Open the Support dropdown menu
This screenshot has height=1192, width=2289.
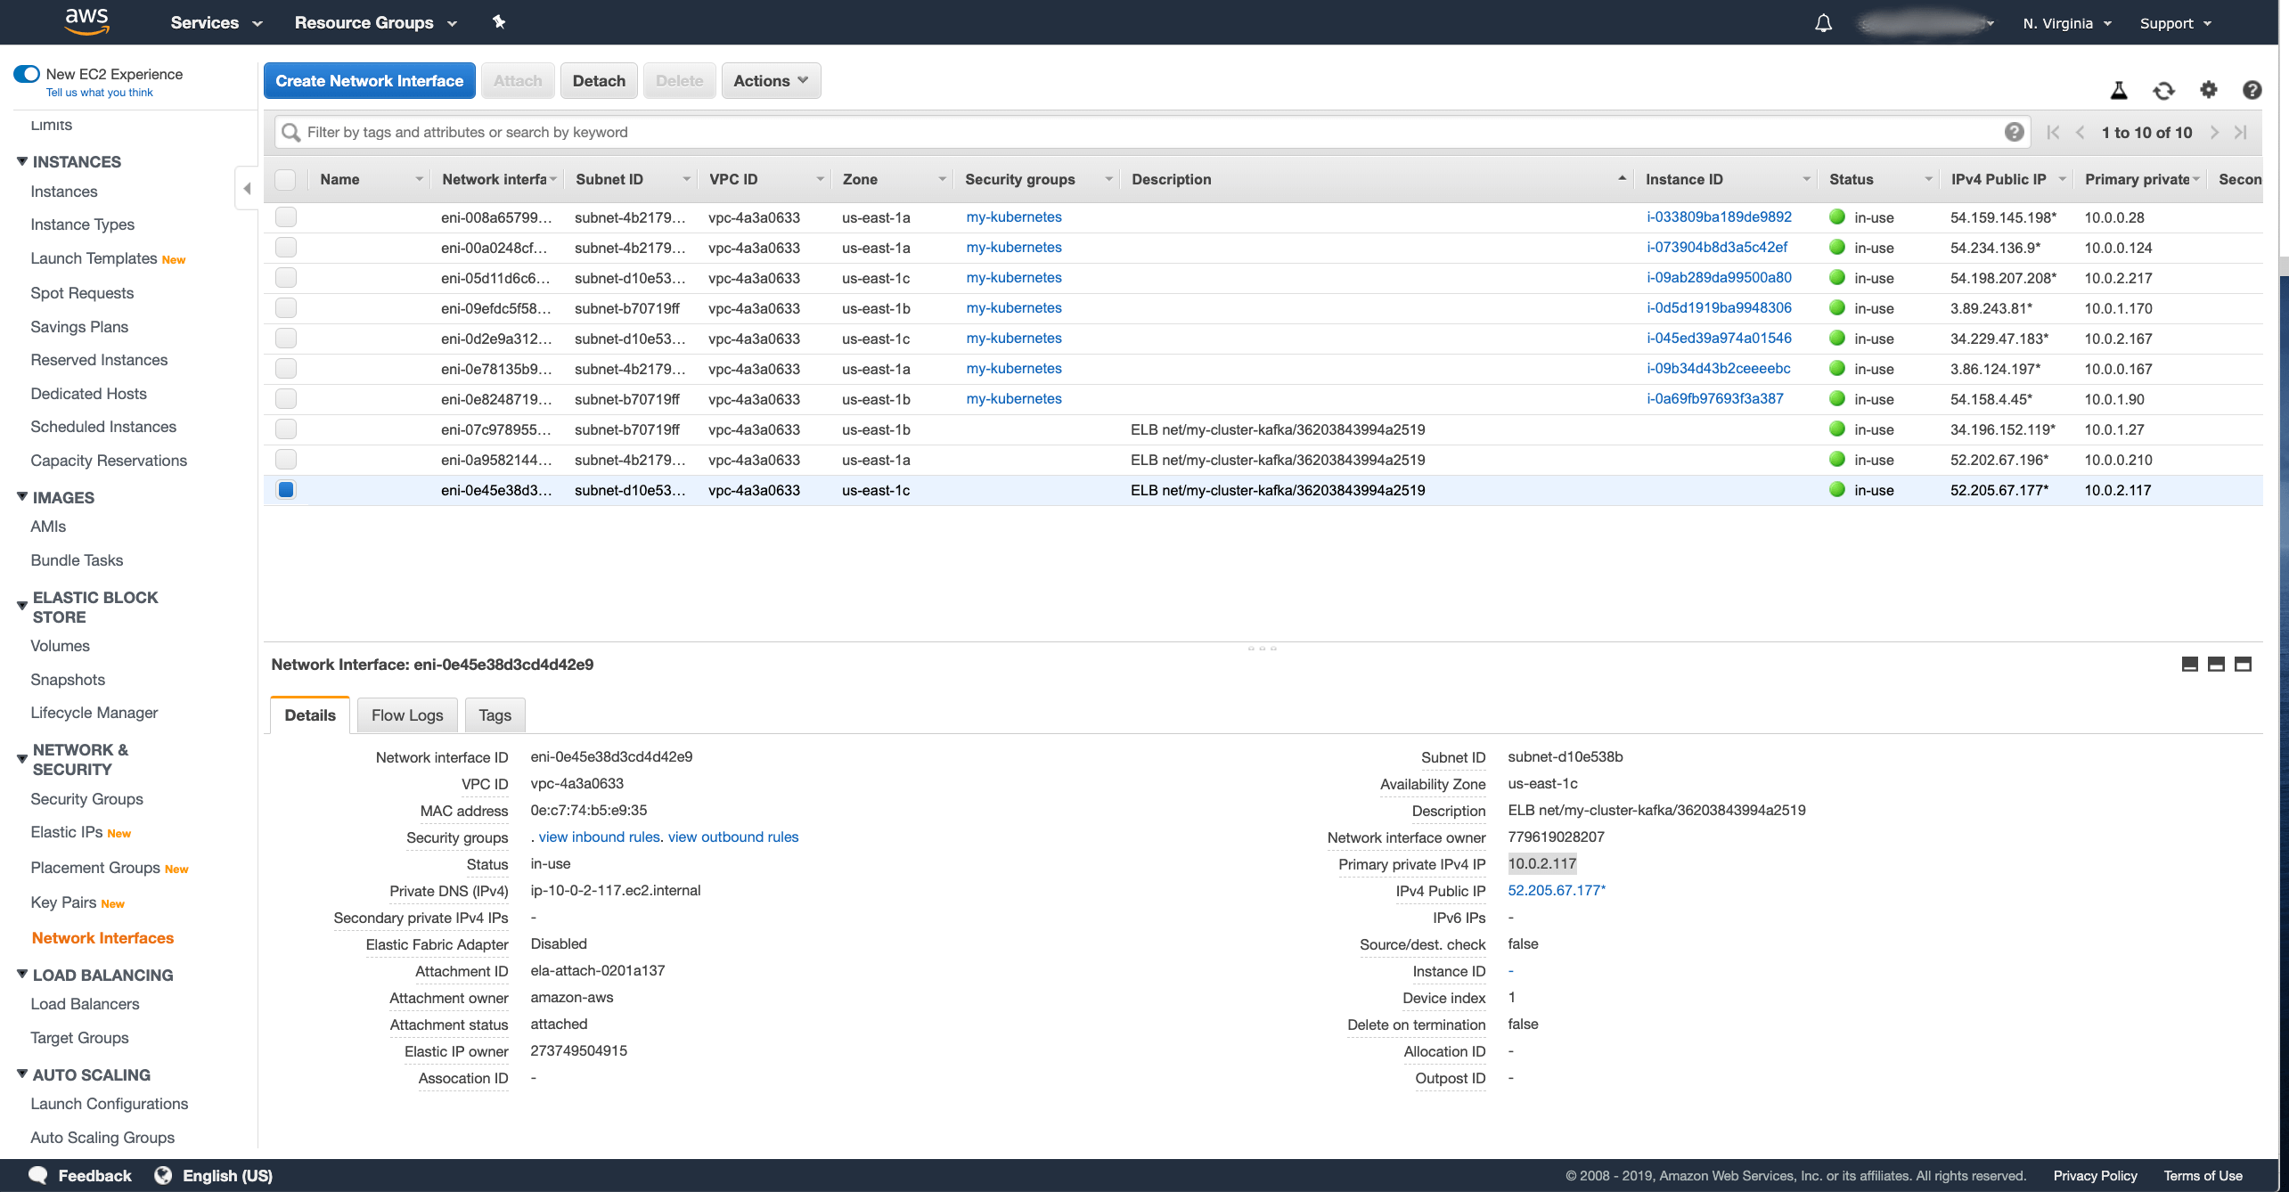[2175, 23]
